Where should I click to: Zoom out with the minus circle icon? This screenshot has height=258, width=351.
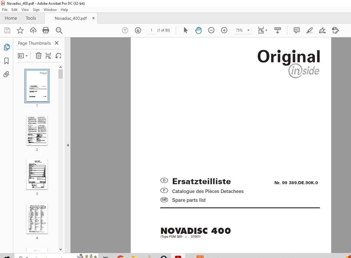(211, 30)
